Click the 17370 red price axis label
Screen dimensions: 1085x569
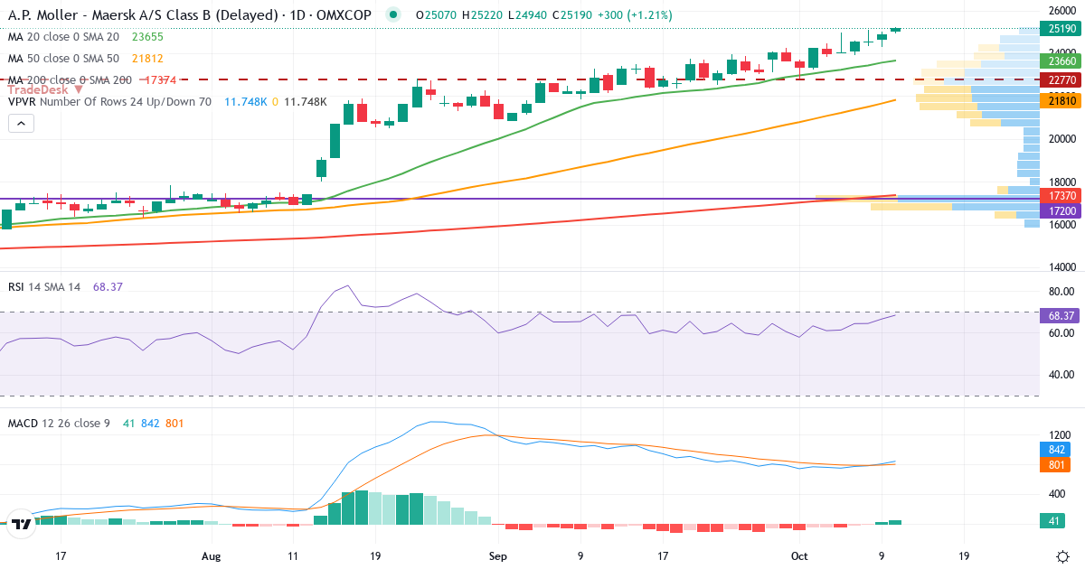click(x=1061, y=195)
